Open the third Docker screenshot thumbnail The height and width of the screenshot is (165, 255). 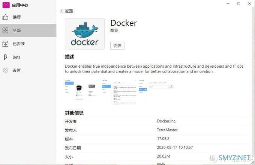[156, 92]
